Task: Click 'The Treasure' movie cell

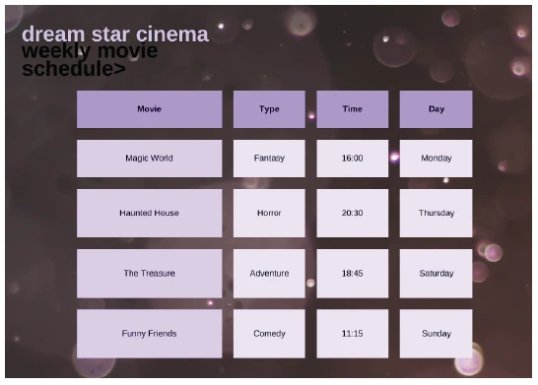Action: (x=149, y=273)
